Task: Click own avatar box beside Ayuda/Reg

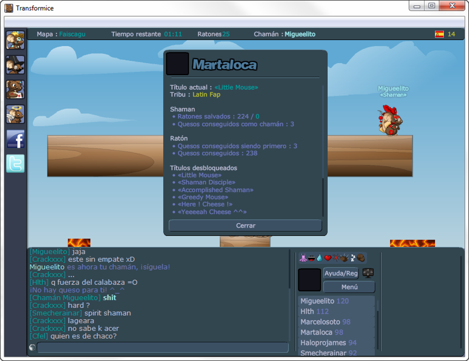Action: click(309, 280)
